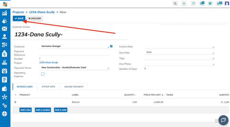Open the swimming pool projects icon in sidebar
This screenshot has height=127, width=230.
4,62
